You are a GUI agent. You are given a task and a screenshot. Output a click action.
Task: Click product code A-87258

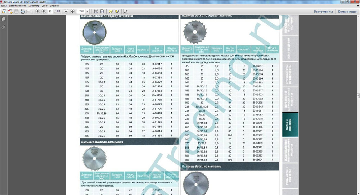(157, 91)
